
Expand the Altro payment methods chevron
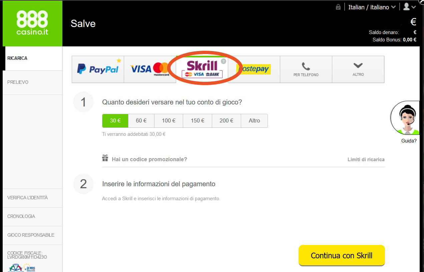pyautogui.click(x=358, y=69)
